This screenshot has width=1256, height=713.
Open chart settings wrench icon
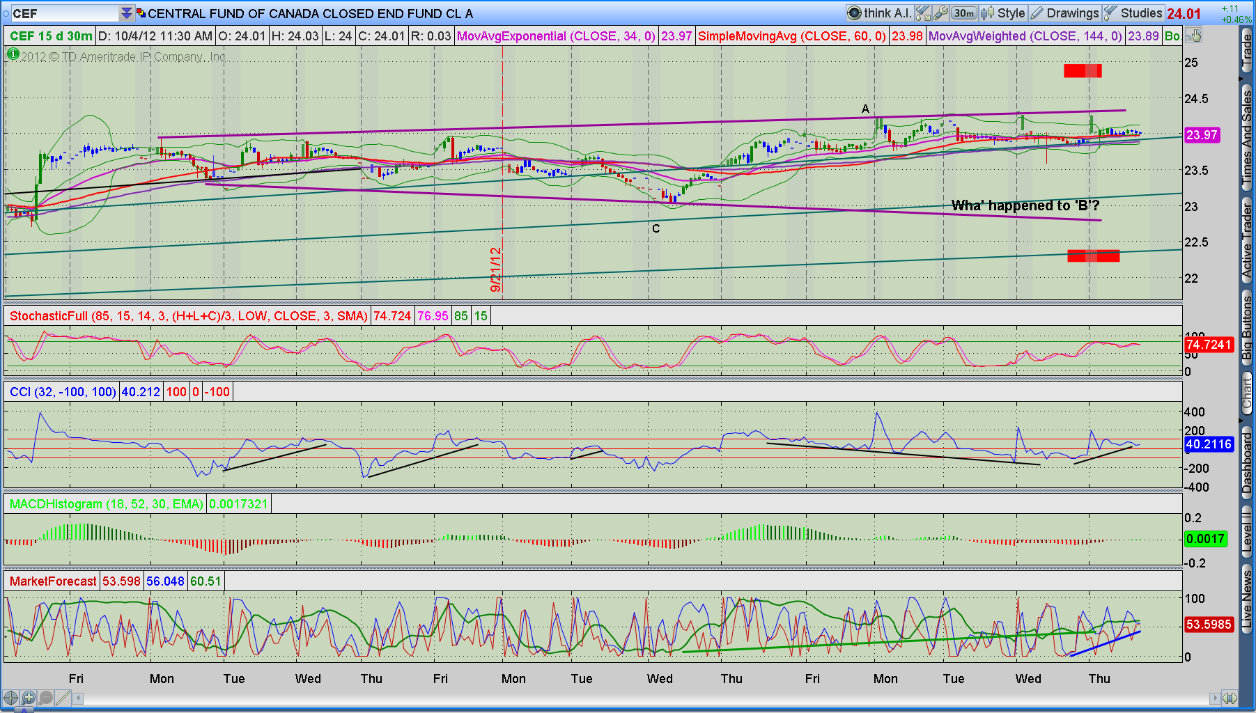pyautogui.click(x=941, y=13)
